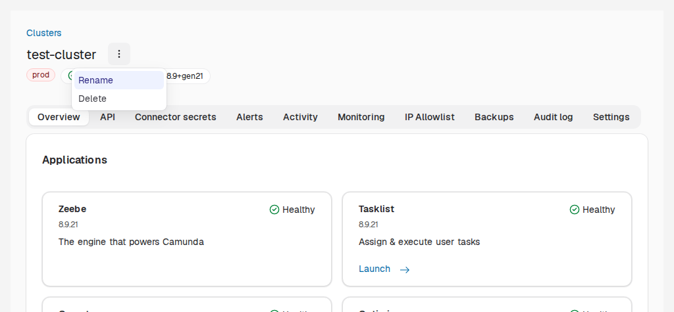
Task: Click the Tasklist card title
Action: [376, 209]
